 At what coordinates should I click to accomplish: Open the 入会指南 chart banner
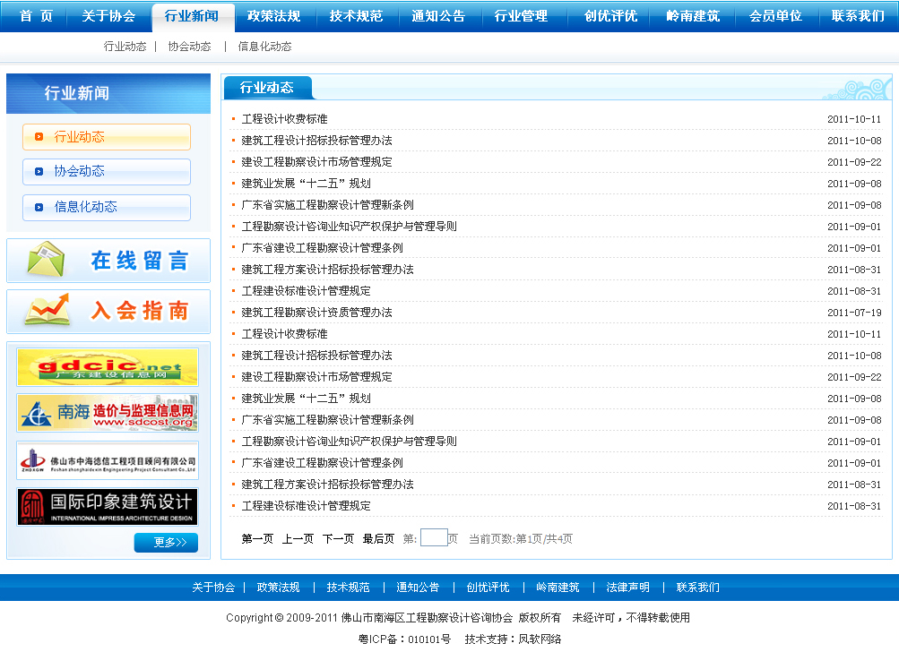[x=108, y=312]
